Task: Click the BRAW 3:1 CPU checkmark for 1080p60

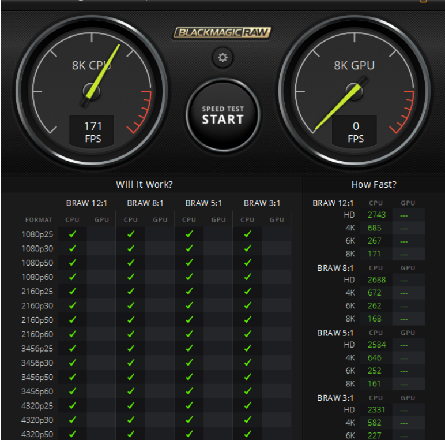Action: [248, 277]
